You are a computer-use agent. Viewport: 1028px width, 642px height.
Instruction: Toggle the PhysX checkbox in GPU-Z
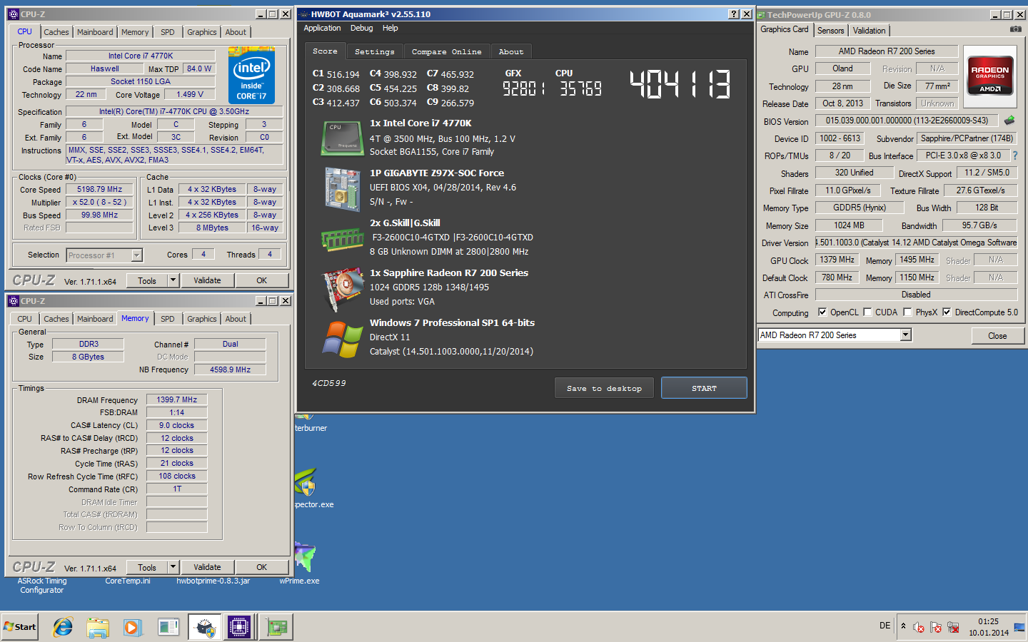coord(907,312)
